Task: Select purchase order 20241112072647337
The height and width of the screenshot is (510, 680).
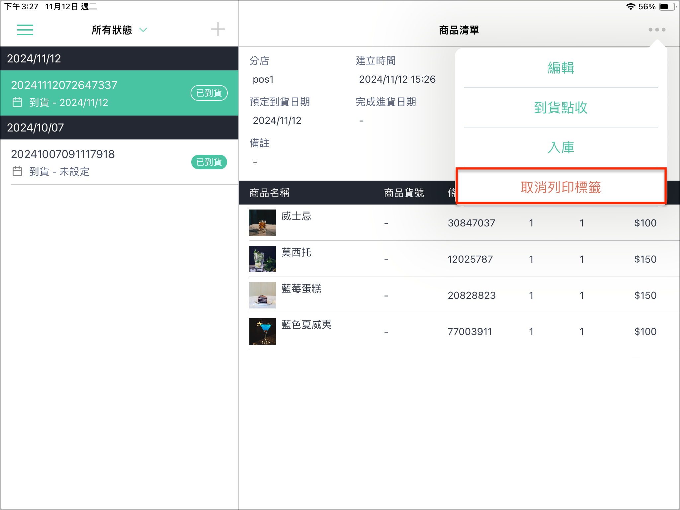Action: [x=119, y=93]
